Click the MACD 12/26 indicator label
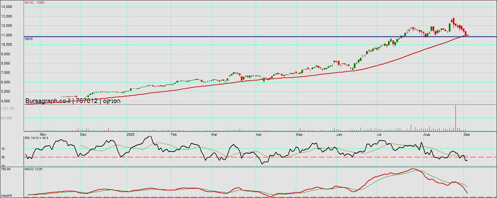The width and height of the screenshot is (497, 198). [33, 169]
